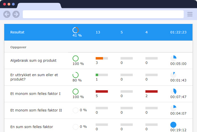Select row Et monom som felles faktor II

[x=36, y=110]
